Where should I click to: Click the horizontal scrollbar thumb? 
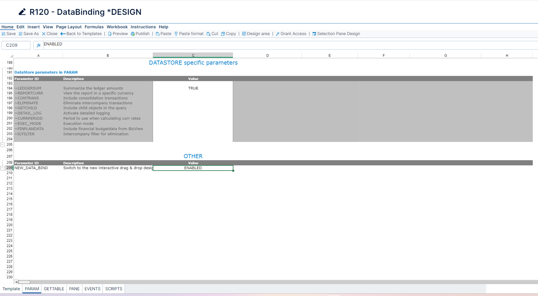tap(24, 282)
